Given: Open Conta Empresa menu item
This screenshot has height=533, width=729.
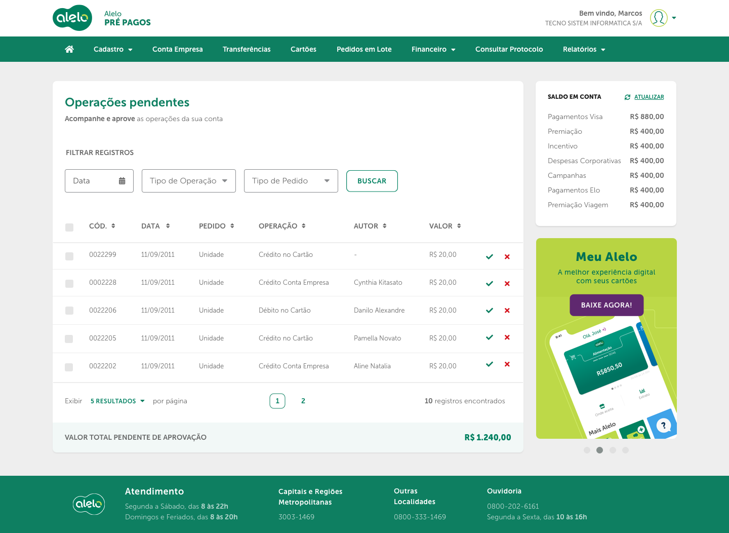Looking at the screenshot, I should 178,49.
